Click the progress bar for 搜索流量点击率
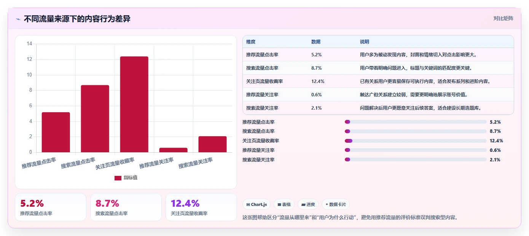 pyautogui.click(x=416, y=131)
